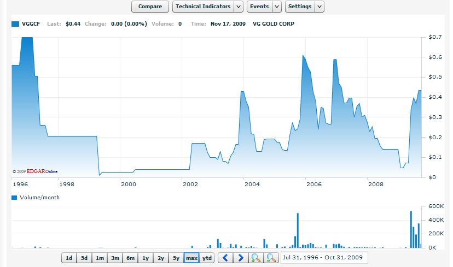This screenshot has height=267, width=453.
Task: Expand the Events dropdown arrow
Action: point(277,7)
